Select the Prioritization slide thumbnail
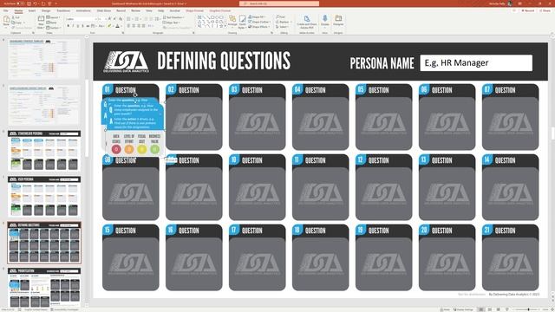The width and height of the screenshot is (555, 312). pyautogui.click(x=44, y=287)
